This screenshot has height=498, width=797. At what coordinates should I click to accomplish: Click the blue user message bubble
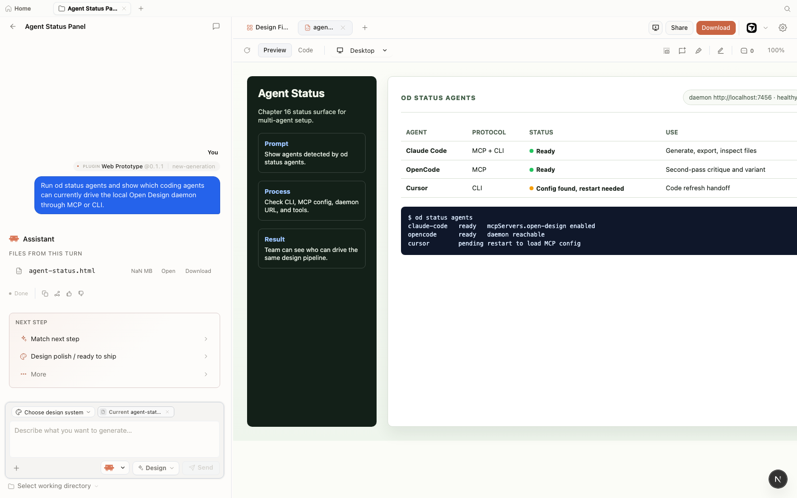[x=127, y=195]
